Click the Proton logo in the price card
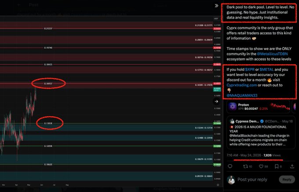Viewport: 299px width, 192px height. (233, 106)
